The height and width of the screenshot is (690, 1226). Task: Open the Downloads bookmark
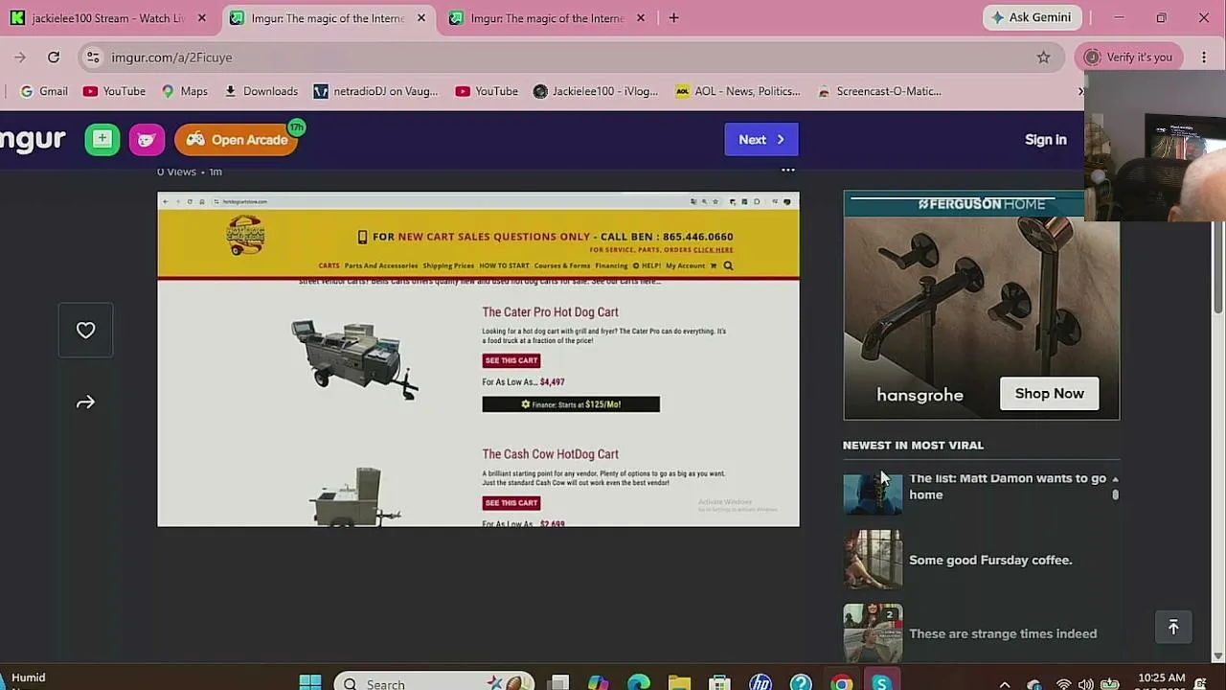pos(261,91)
